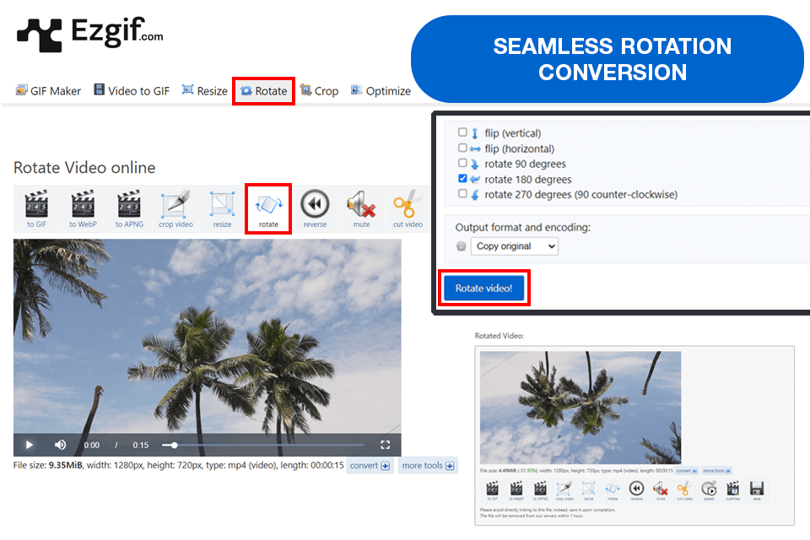Play the main palm tree video

click(x=29, y=445)
